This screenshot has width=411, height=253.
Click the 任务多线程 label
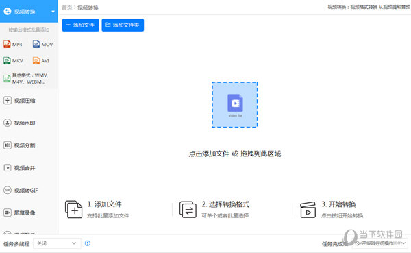pyautogui.click(x=16, y=244)
